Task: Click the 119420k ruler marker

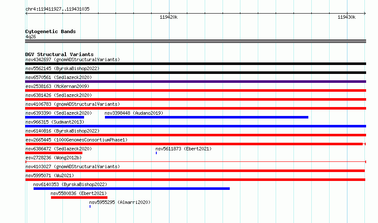Action: (169, 17)
